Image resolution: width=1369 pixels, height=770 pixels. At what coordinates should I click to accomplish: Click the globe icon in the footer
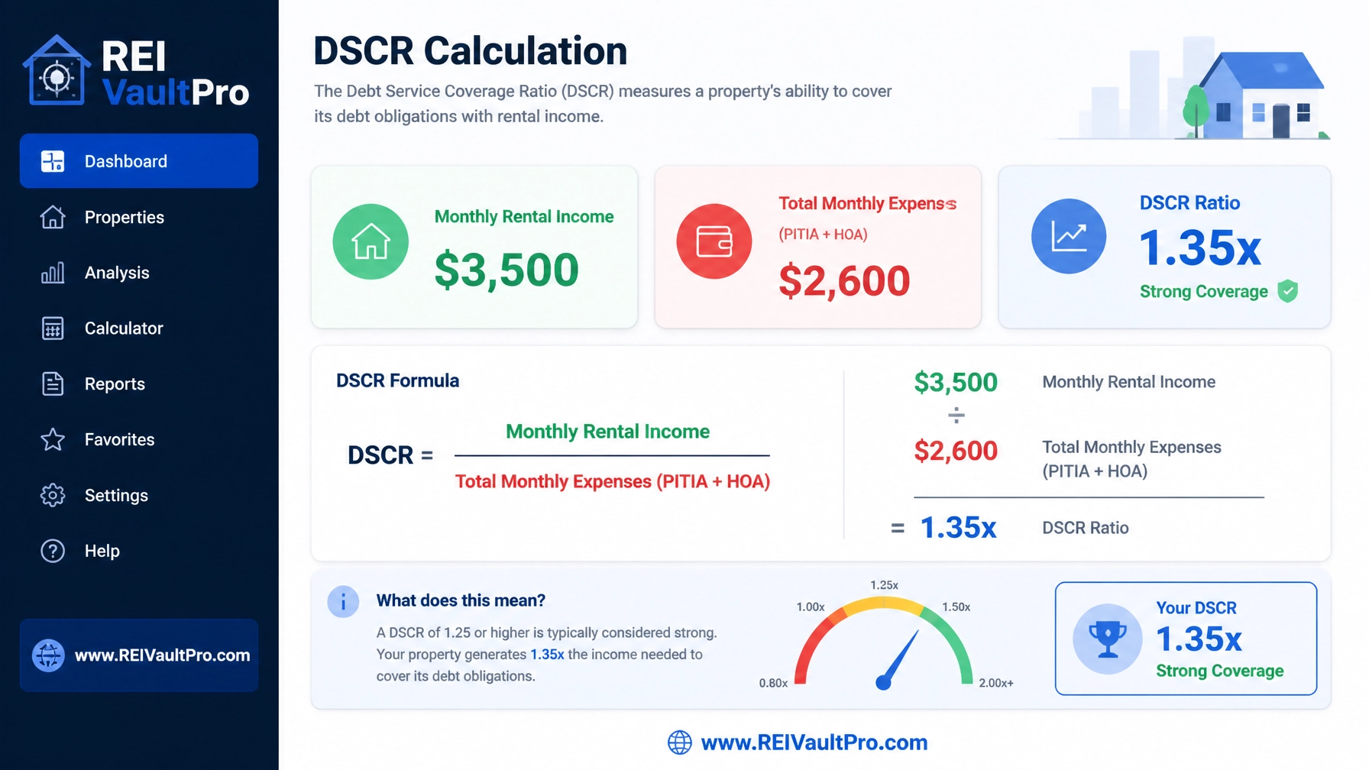pos(680,742)
